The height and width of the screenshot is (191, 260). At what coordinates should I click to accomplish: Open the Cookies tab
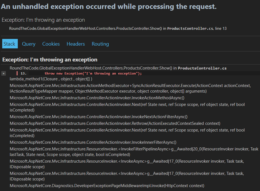pyautogui.click(x=51, y=44)
